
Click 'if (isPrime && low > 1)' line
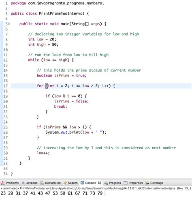[x=64, y=127]
